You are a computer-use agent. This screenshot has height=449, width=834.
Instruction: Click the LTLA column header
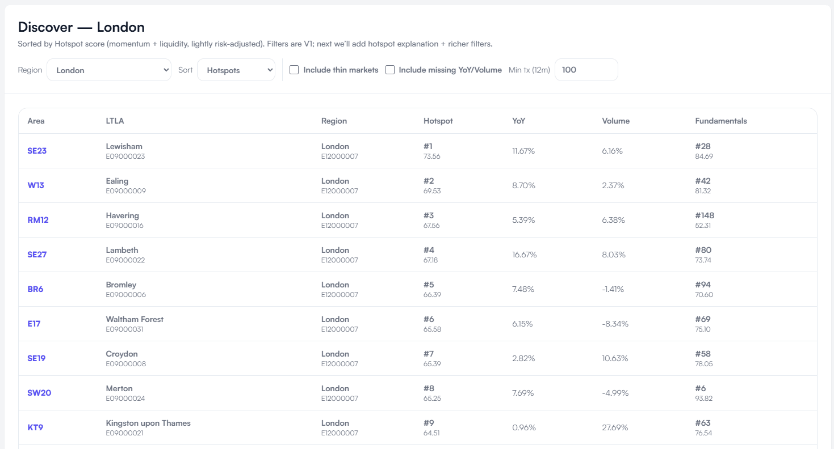pyautogui.click(x=115, y=121)
